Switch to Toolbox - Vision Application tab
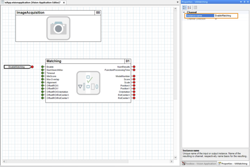 (199, 164)
